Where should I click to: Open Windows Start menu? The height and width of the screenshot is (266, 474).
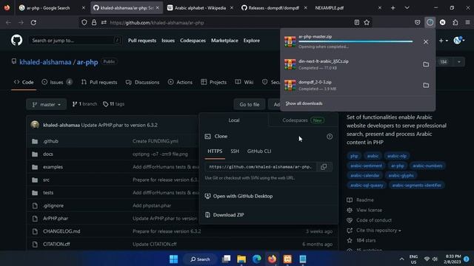174,259
